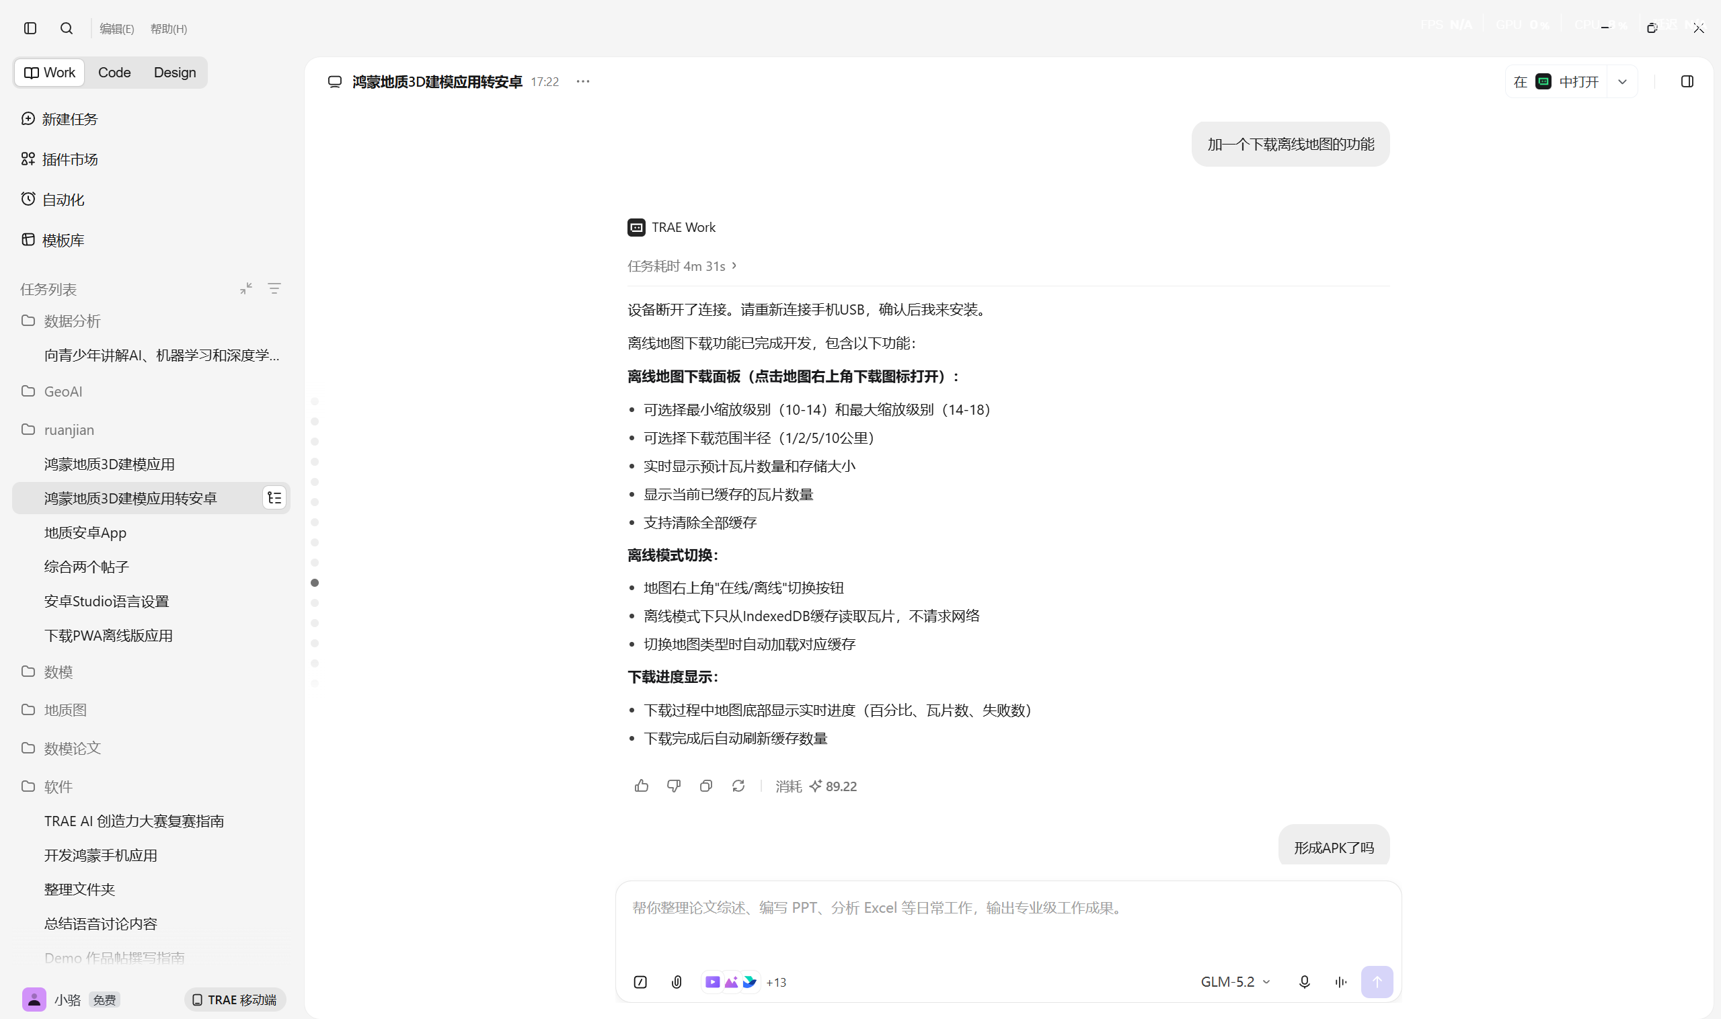This screenshot has width=1721, height=1019.
Task: Click the purple video plugin icon
Action: [x=712, y=982]
